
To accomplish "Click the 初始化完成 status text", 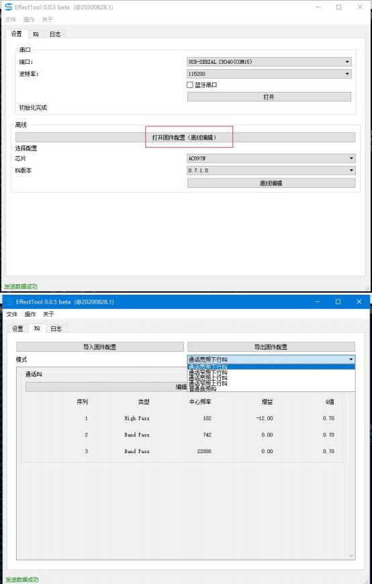I will (x=33, y=107).
